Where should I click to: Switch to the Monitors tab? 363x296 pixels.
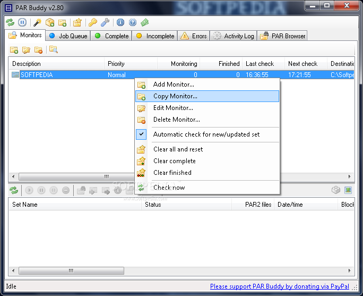pos(25,35)
